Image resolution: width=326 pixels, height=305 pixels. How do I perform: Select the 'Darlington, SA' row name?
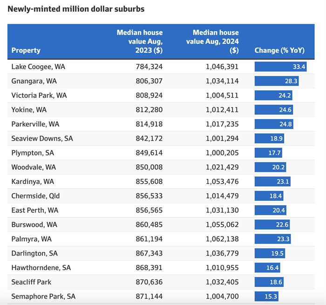[34, 253]
